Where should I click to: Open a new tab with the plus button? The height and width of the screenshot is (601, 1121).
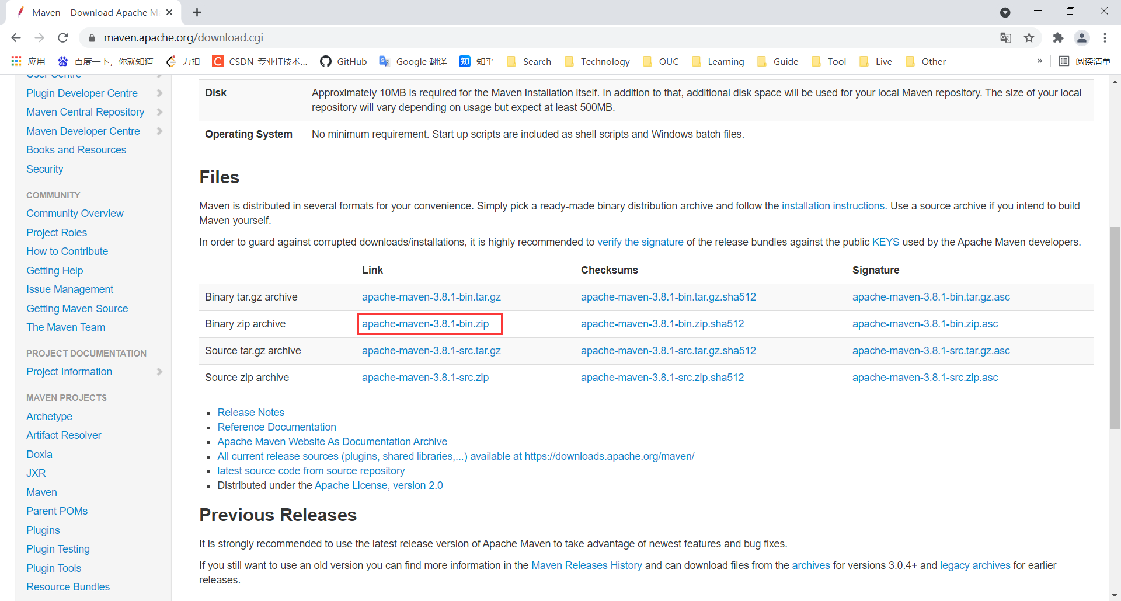[197, 12]
